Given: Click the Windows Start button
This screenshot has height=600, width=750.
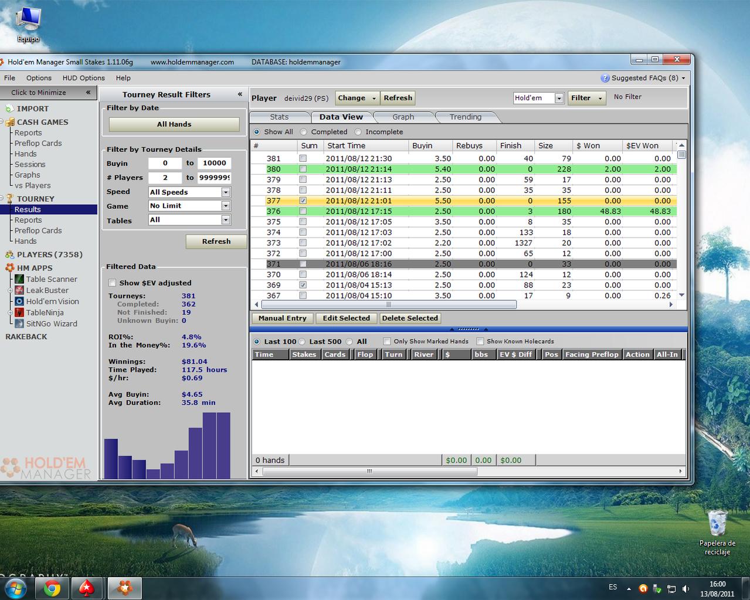Looking at the screenshot, I should click(16, 588).
